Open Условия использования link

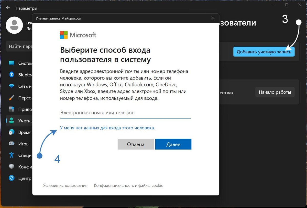coord(65,185)
